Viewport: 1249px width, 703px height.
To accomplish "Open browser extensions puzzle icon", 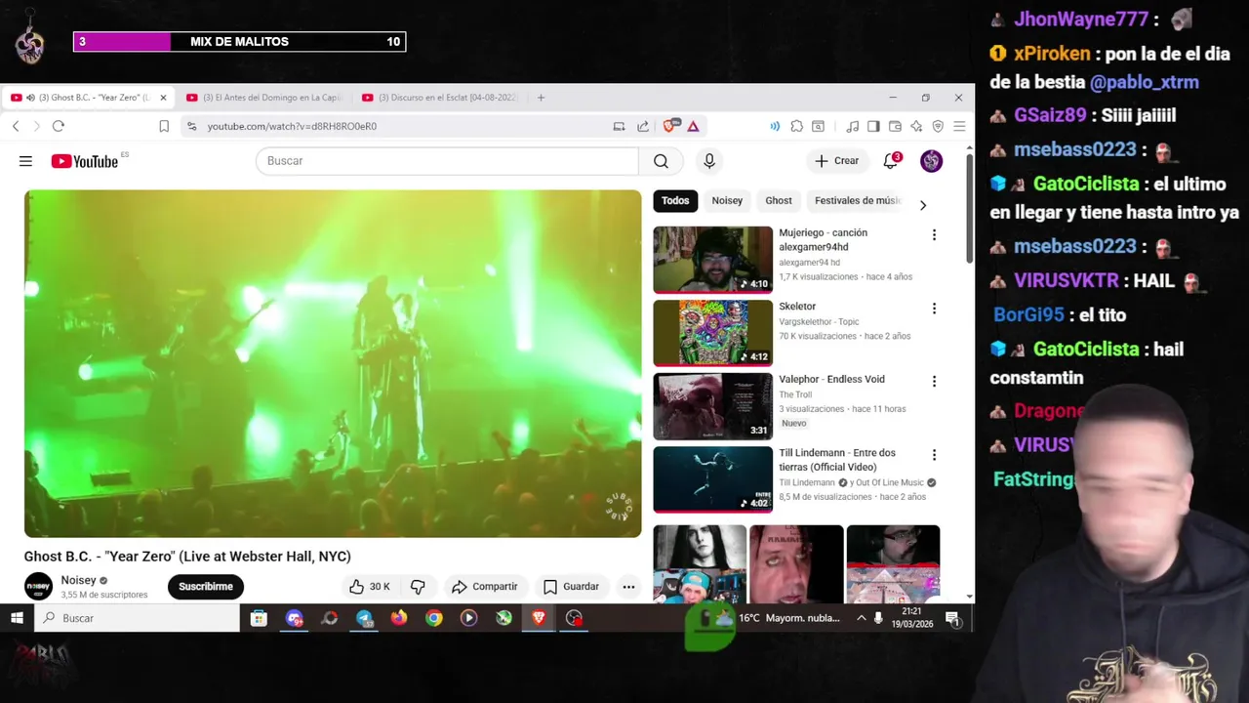I will click(796, 126).
